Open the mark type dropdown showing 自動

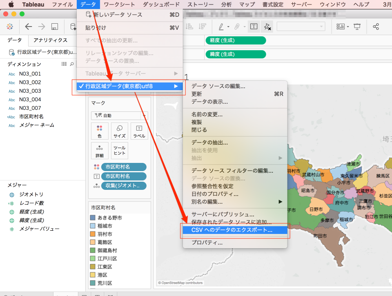pyautogui.click(x=120, y=116)
